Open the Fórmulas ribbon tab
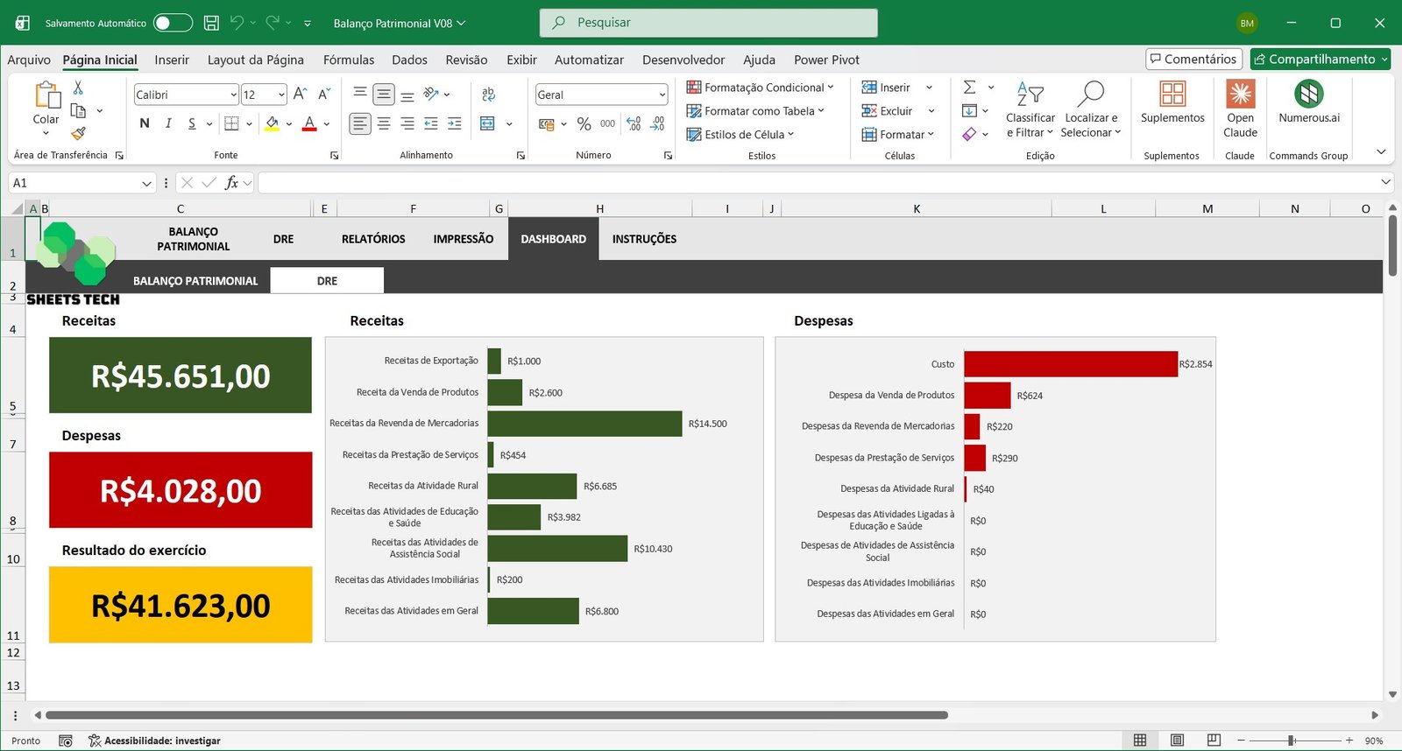The image size is (1402, 751). (x=348, y=60)
